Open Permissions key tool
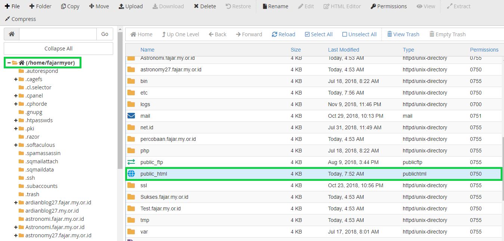 coord(389,6)
